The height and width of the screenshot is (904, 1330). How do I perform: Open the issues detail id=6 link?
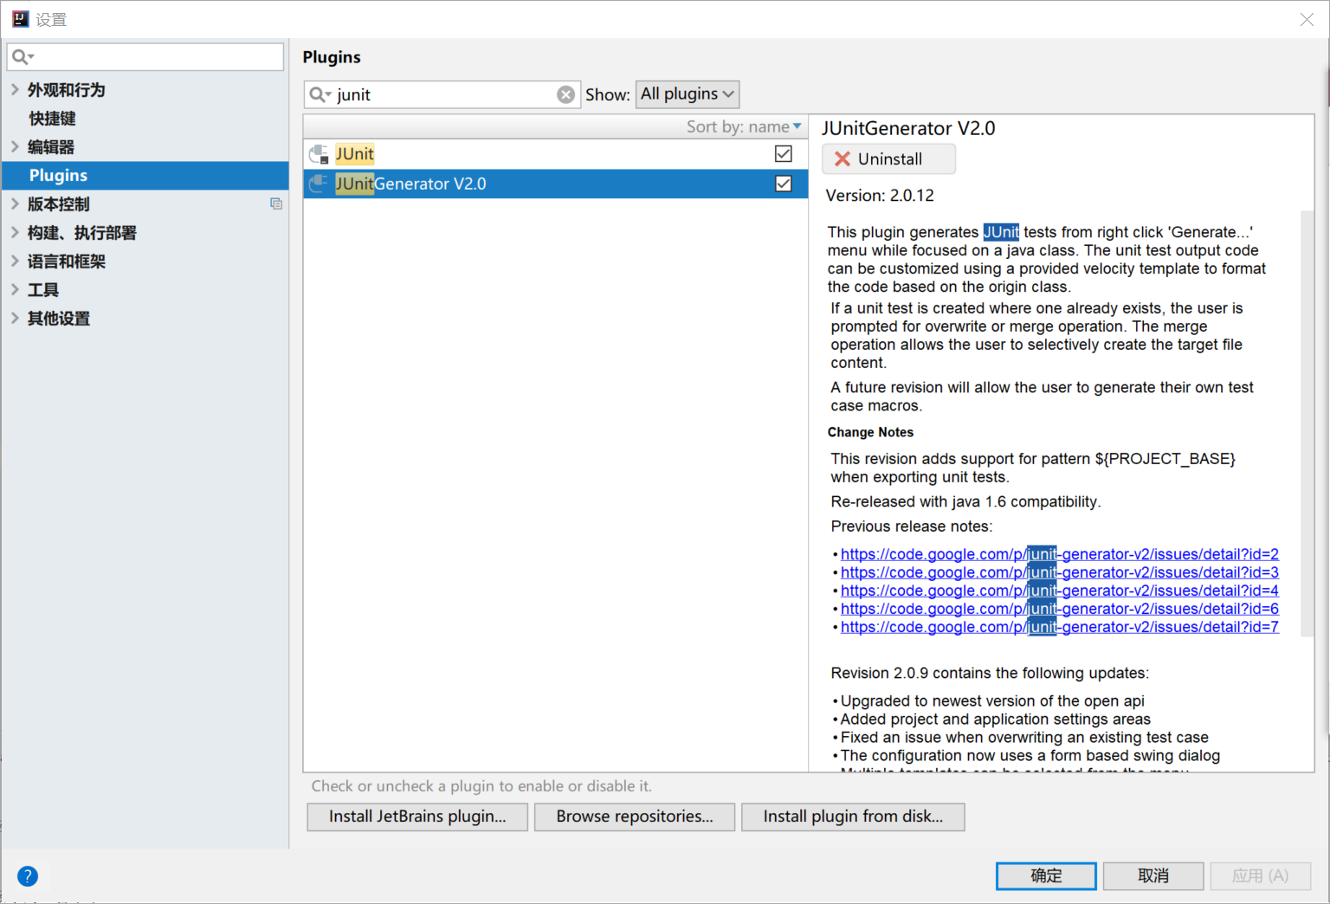1059,609
